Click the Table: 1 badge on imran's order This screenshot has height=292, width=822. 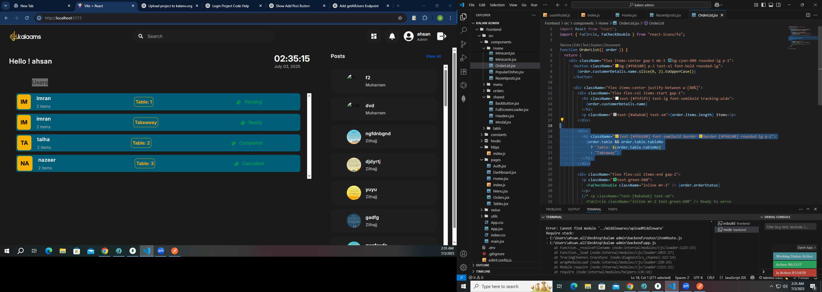[x=144, y=102]
